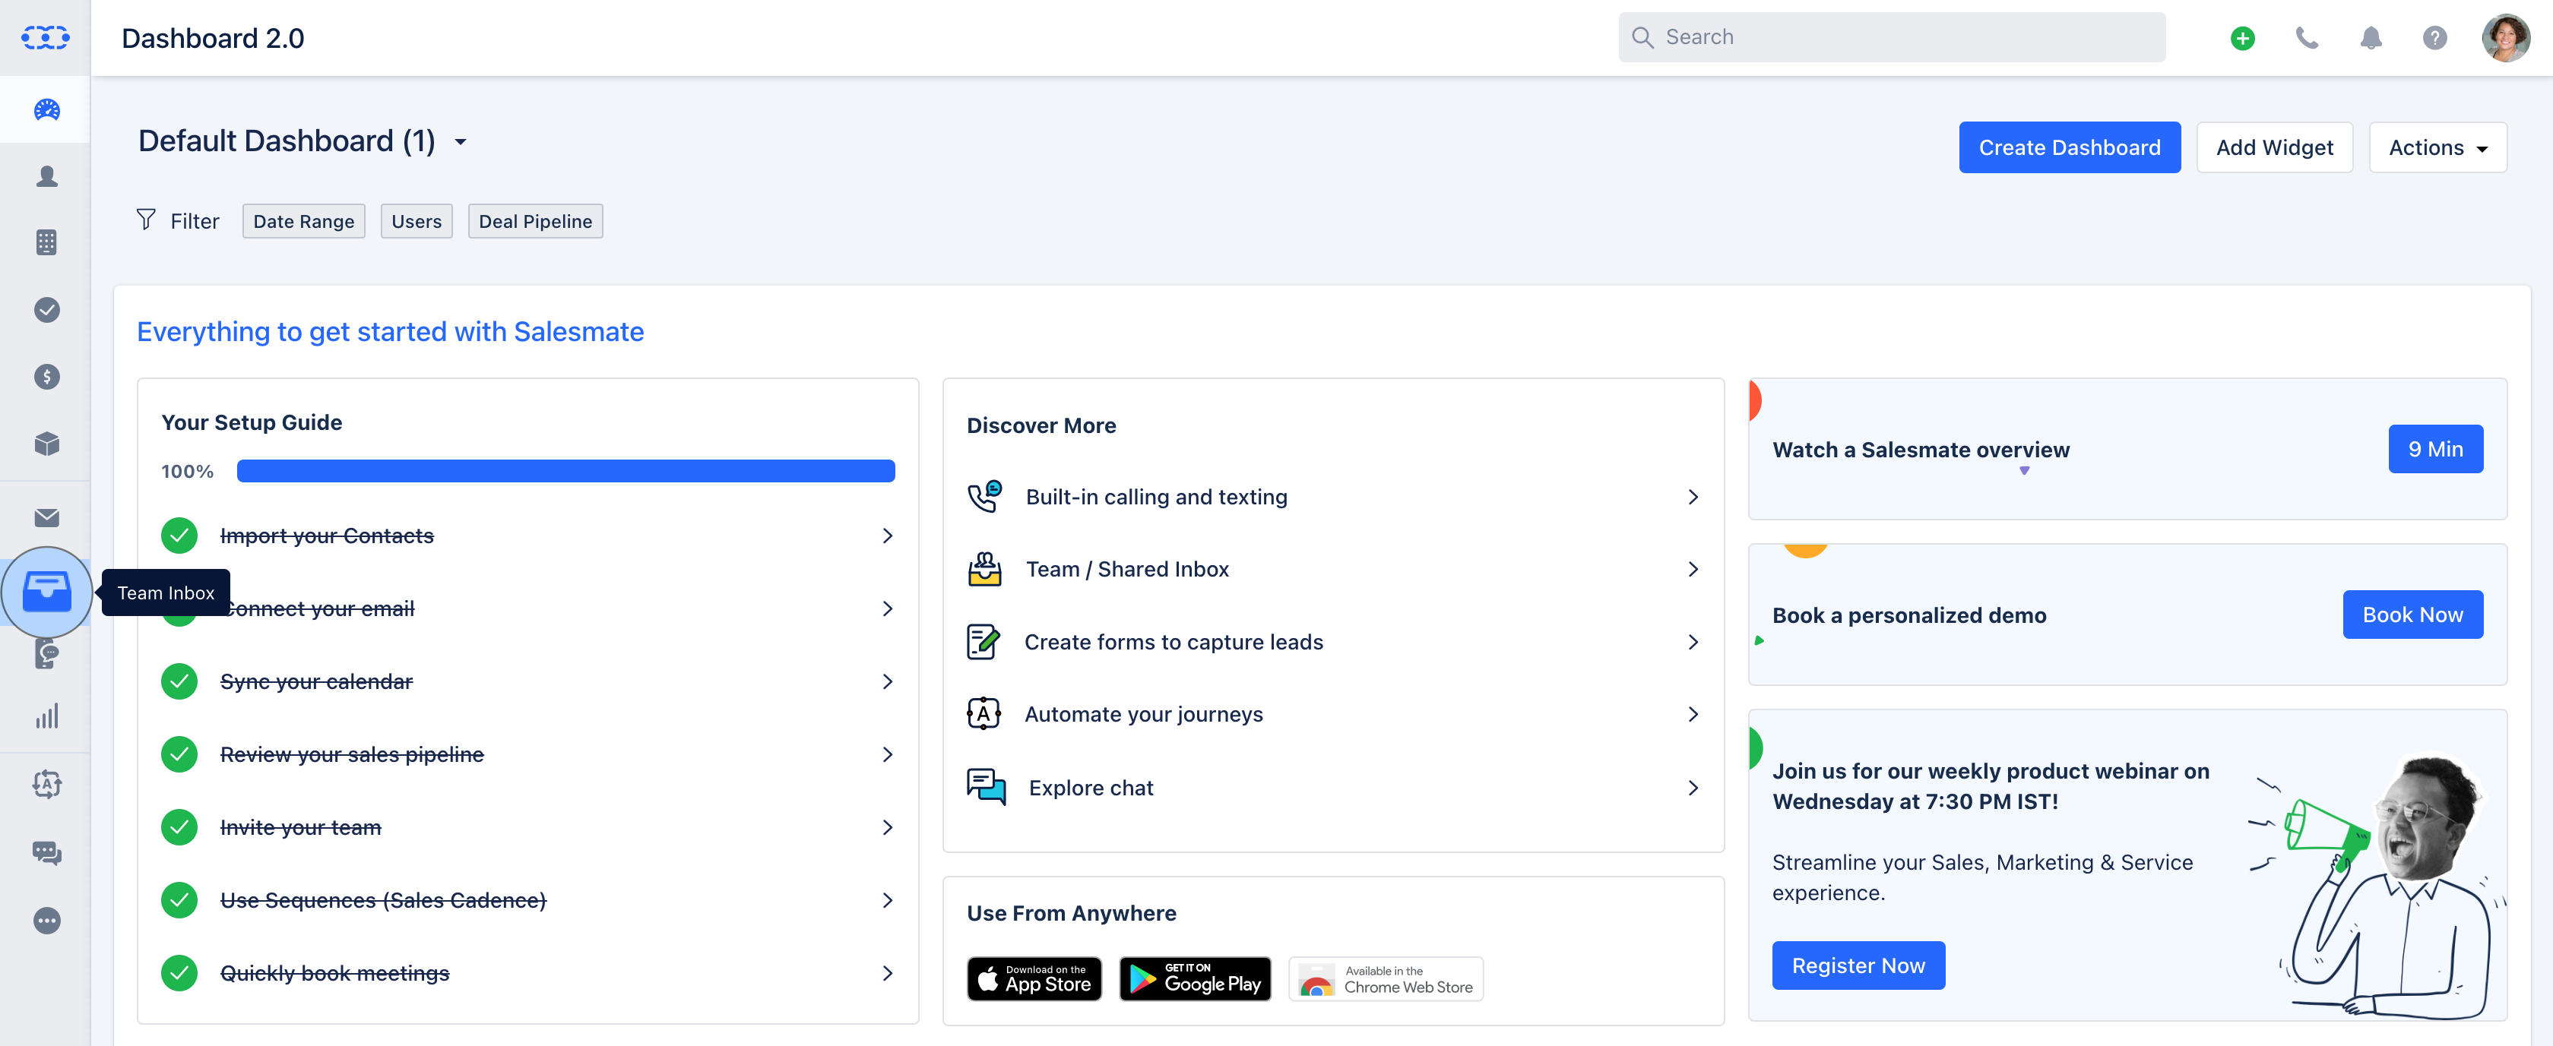This screenshot has width=2553, height=1046.
Task: Open the notifications bell icon
Action: point(2371,38)
